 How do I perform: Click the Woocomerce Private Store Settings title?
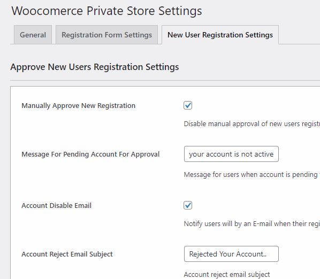(106, 11)
